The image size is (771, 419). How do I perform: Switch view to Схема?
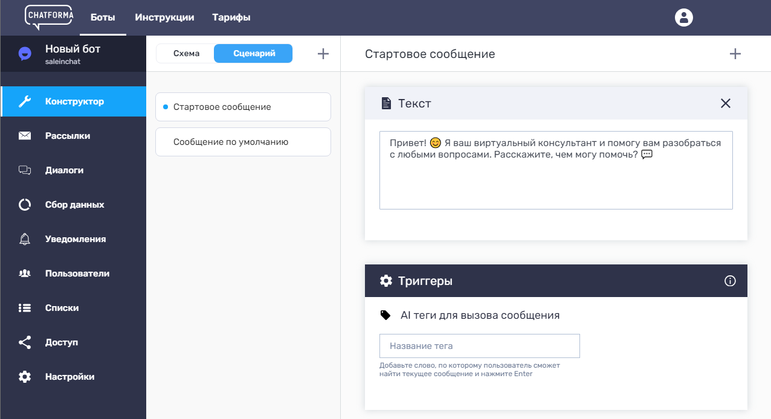186,54
